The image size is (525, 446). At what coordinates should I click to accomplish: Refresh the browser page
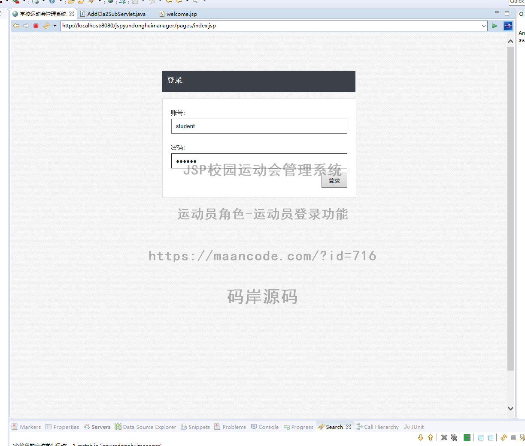coord(46,26)
